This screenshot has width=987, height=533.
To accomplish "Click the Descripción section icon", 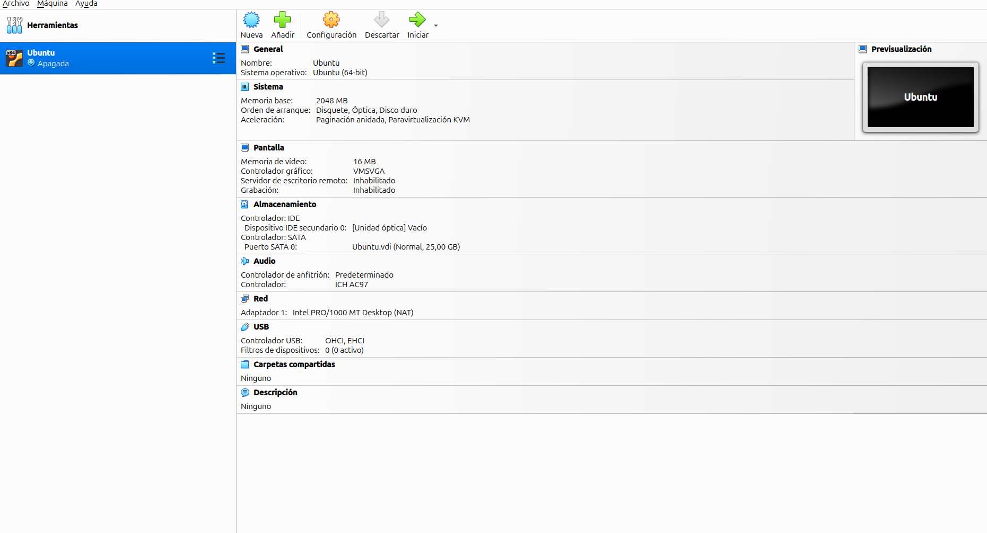I will click(245, 393).
